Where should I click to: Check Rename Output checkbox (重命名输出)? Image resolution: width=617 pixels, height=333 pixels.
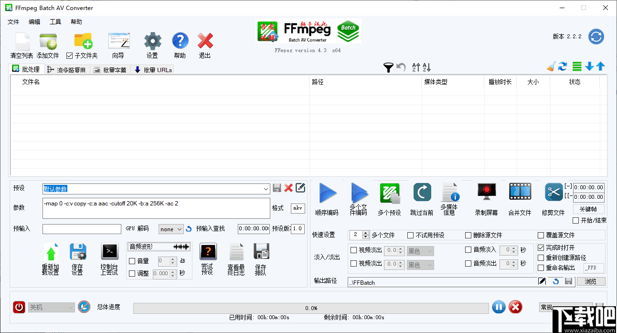pyautogui.click(x=541, y=268)
